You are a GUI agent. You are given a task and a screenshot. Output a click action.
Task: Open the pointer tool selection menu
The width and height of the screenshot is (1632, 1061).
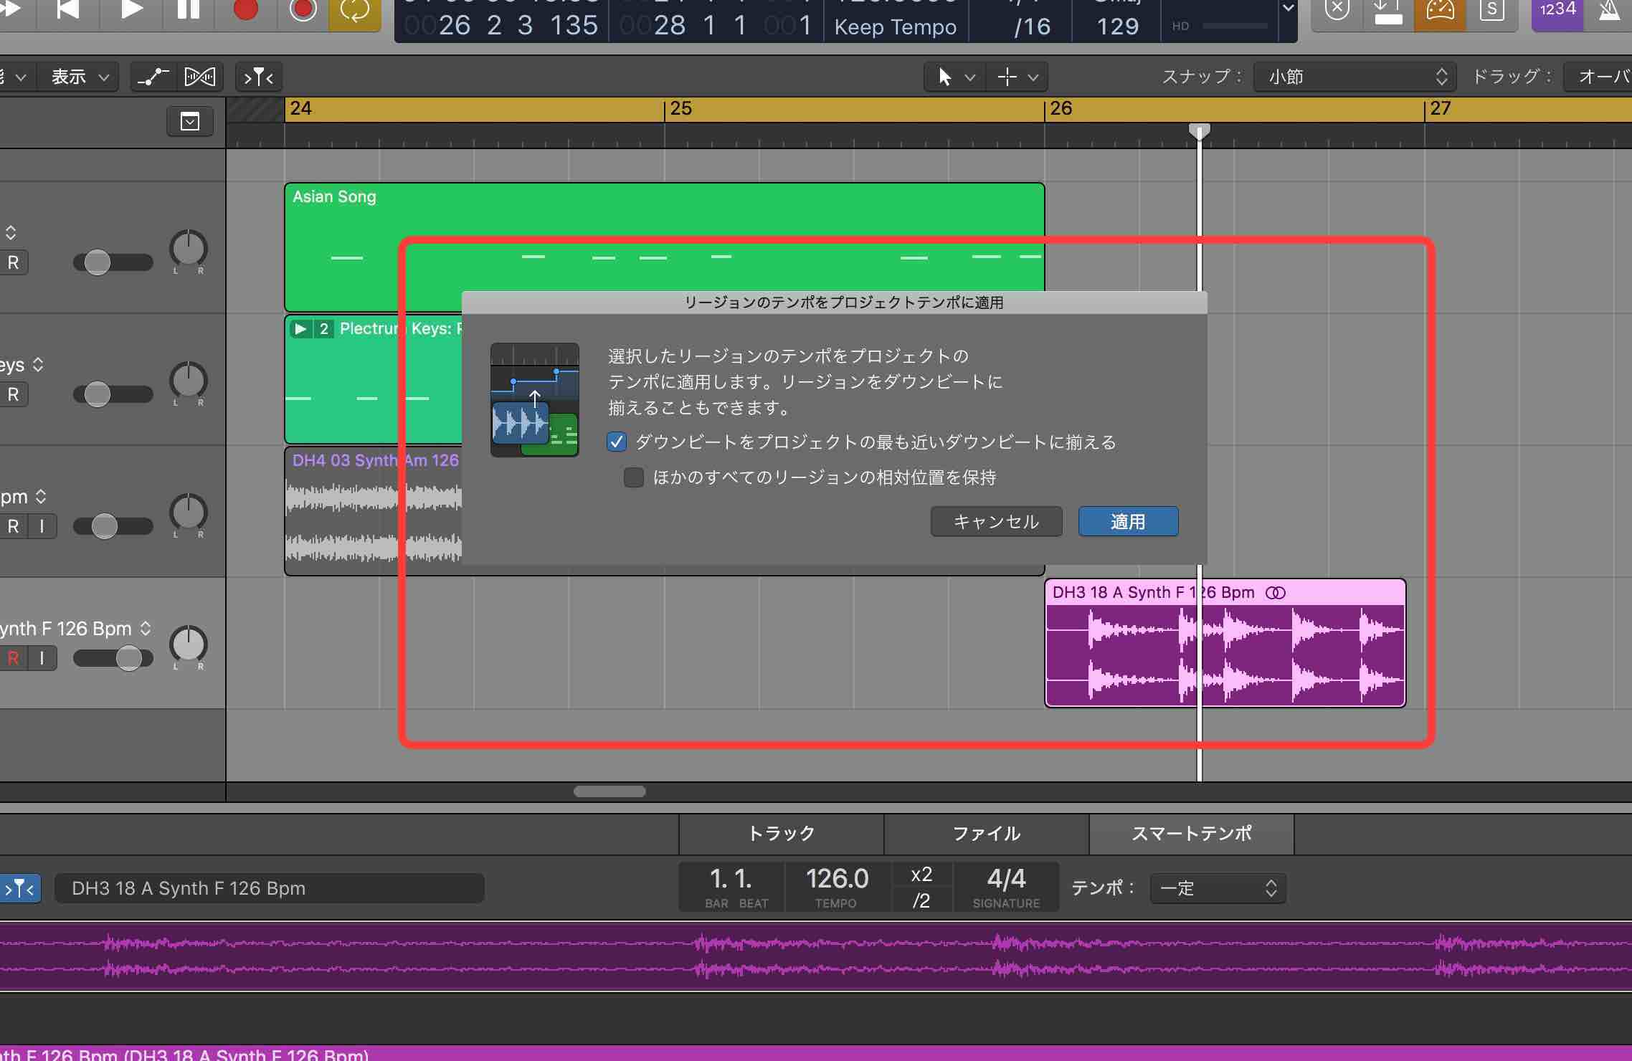tap(954, 77)
